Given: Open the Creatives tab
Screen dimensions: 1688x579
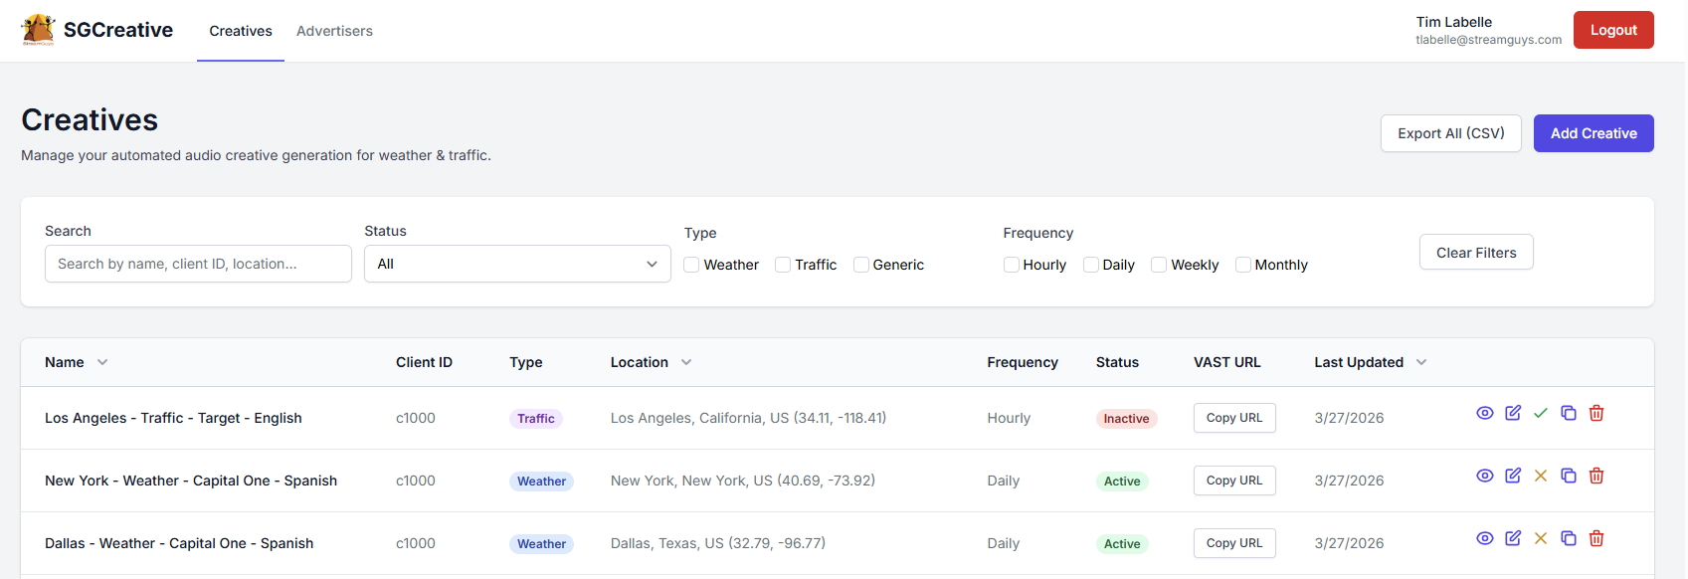Looking at the screenshot, I should (241, 31).
